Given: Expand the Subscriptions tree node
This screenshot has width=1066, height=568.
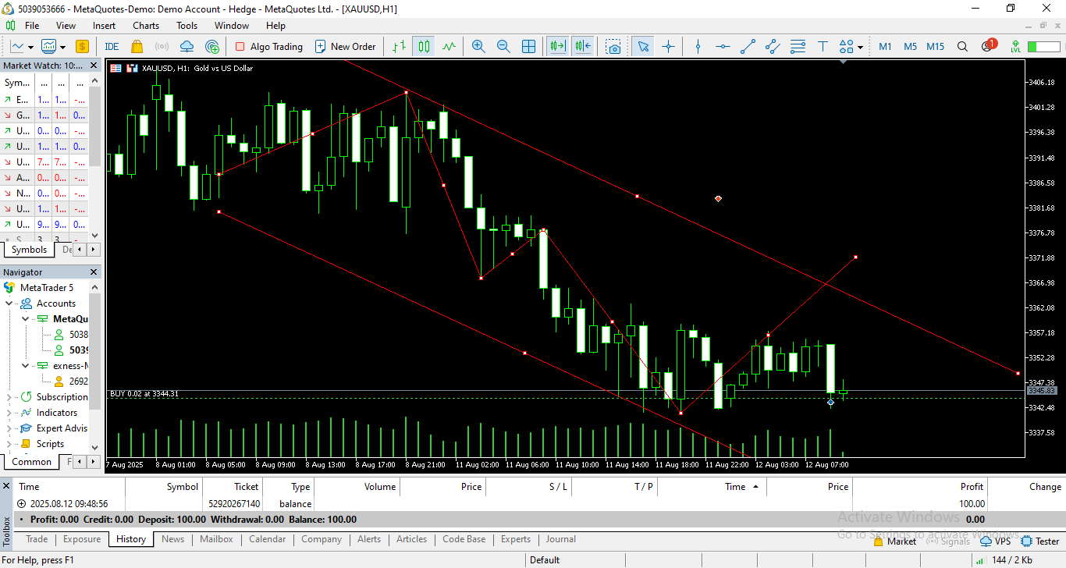Looking at the screenshot, I should 9,397.
